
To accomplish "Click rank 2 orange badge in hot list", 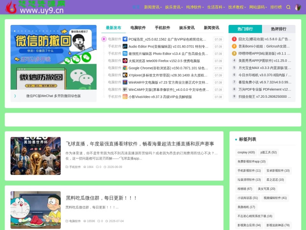I will 234,46.
